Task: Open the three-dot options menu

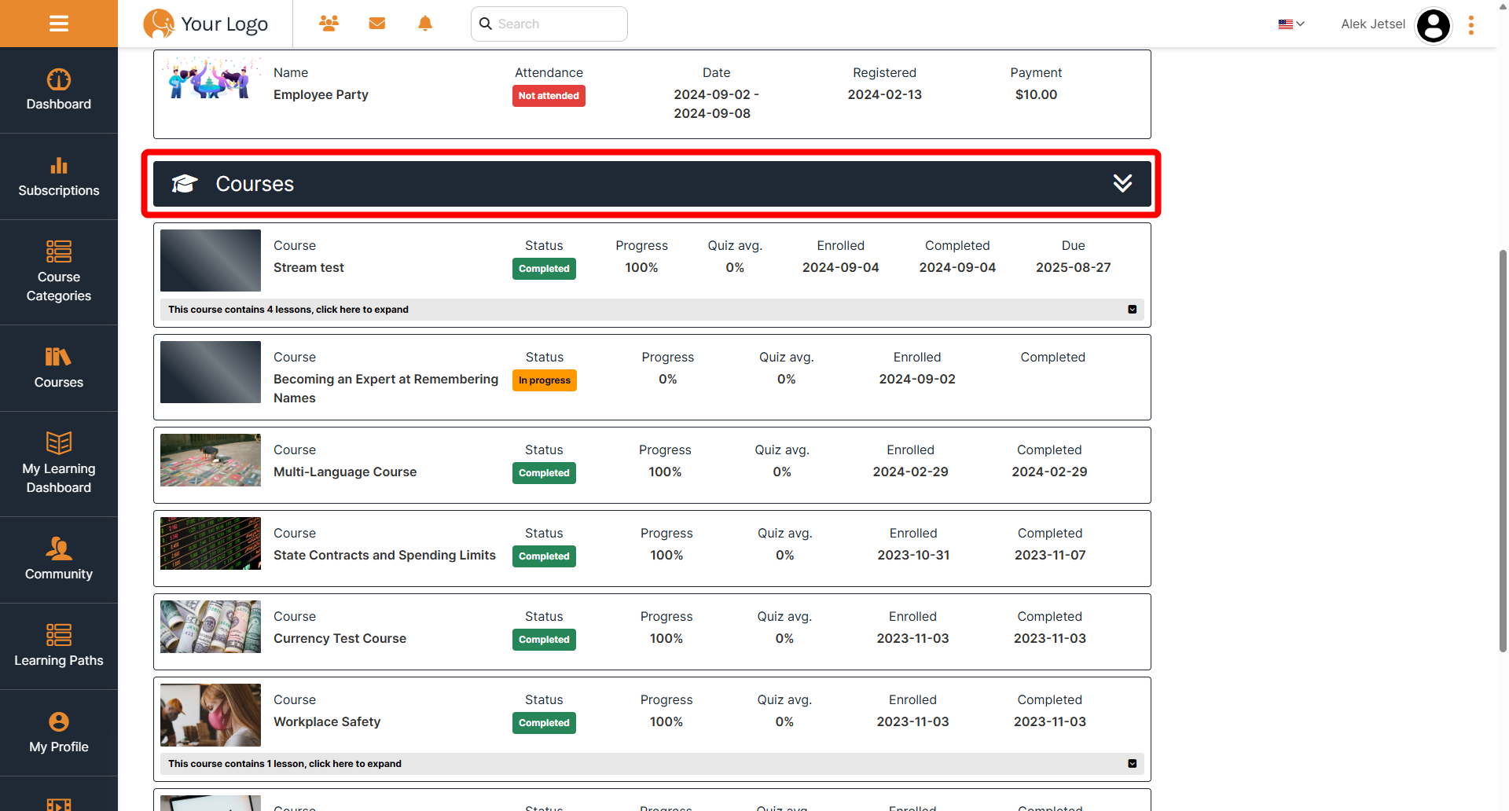Action: [1471, 25]
